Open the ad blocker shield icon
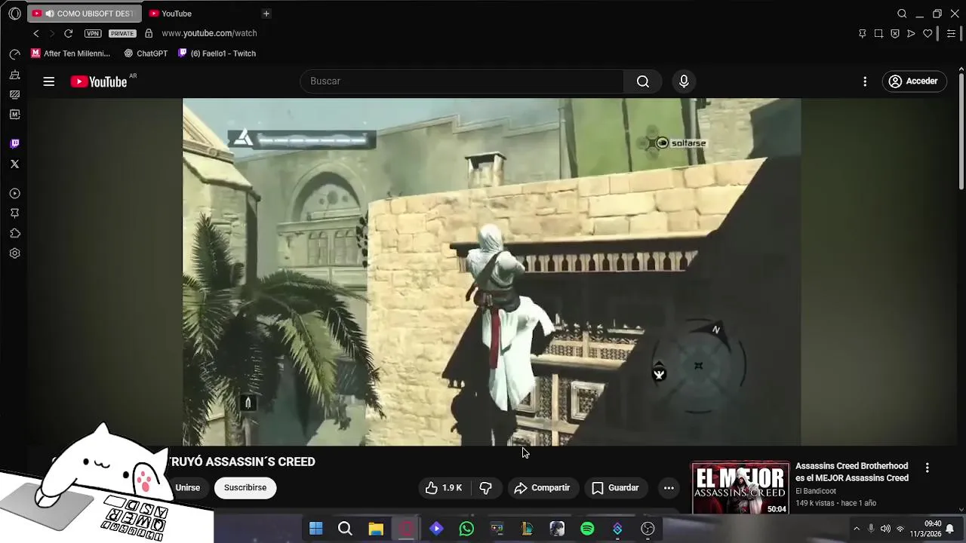966x543 pixels. pos(895,33)
